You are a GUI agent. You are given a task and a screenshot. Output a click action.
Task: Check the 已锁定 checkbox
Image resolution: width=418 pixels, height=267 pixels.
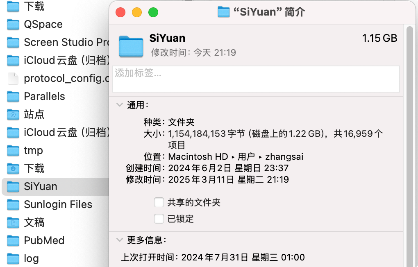pyautogui.click(x=159, y=219)
